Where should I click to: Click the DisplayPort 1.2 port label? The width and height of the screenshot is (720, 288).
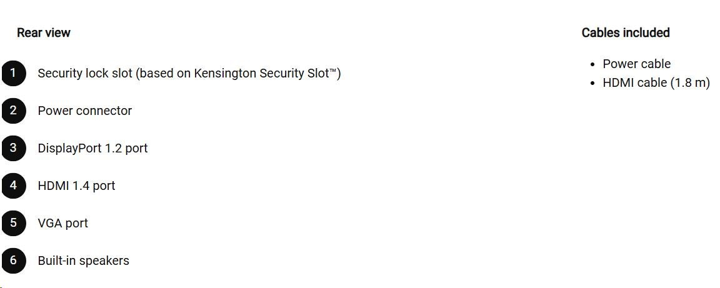92,149
